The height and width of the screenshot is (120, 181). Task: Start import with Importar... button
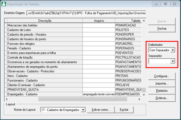pyautogui.click(x=162, y=84)
